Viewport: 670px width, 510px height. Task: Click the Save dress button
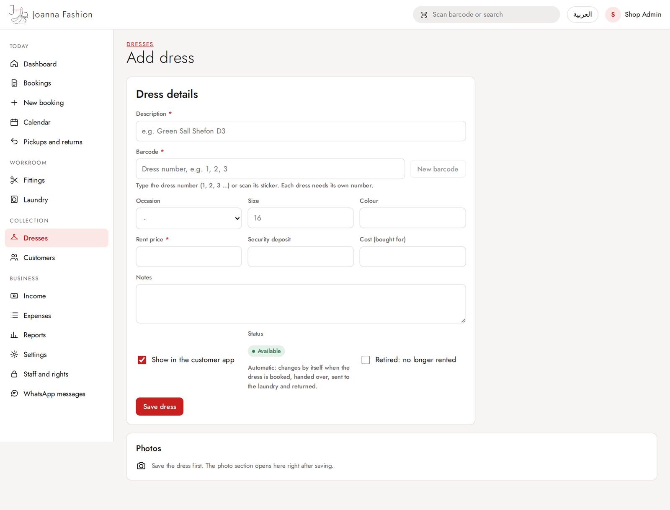pos(160,406)
